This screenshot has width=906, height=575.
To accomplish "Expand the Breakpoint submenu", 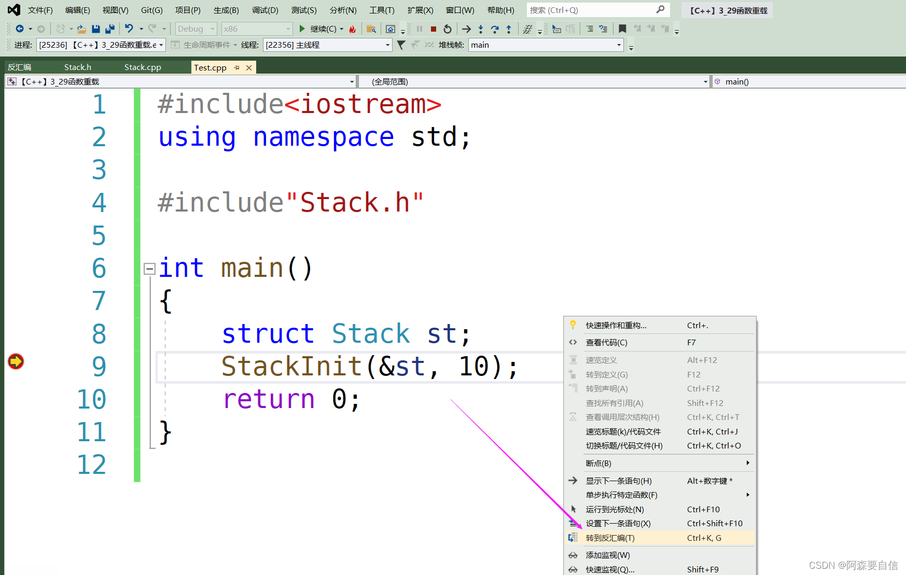I will pos(660,463).
